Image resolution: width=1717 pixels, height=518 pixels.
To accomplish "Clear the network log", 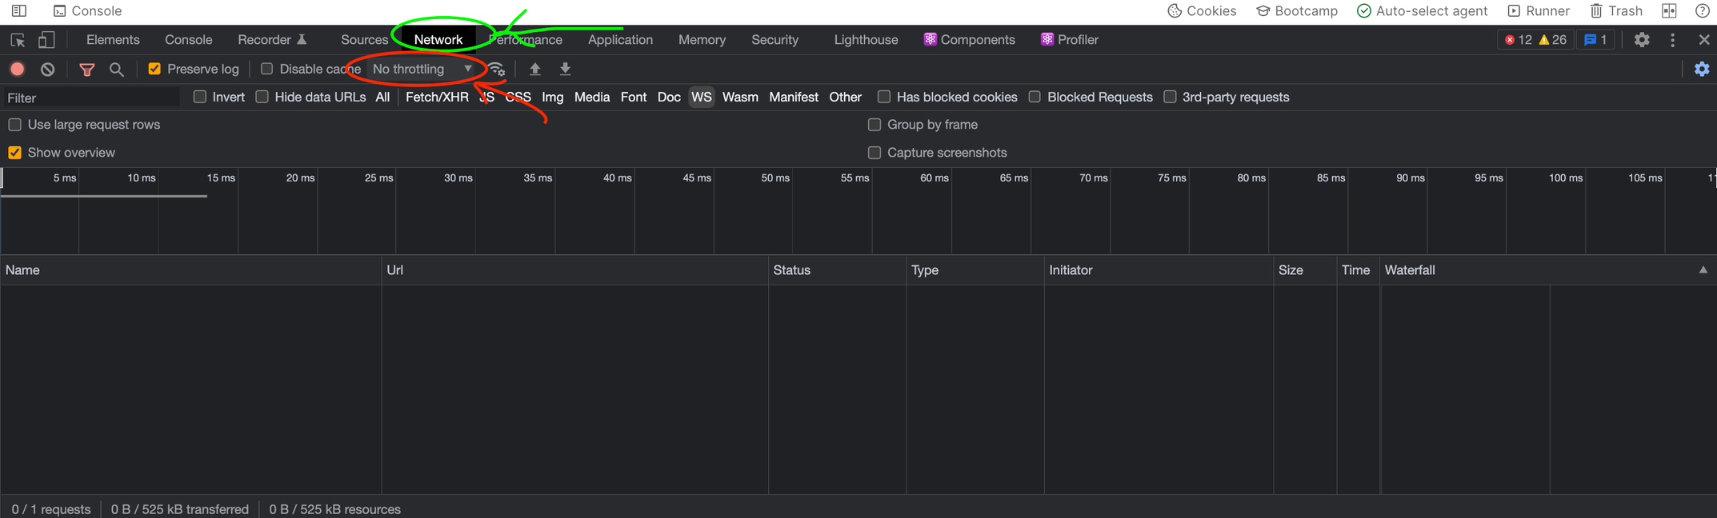I will pyautogui.click(x=48, y=70).
